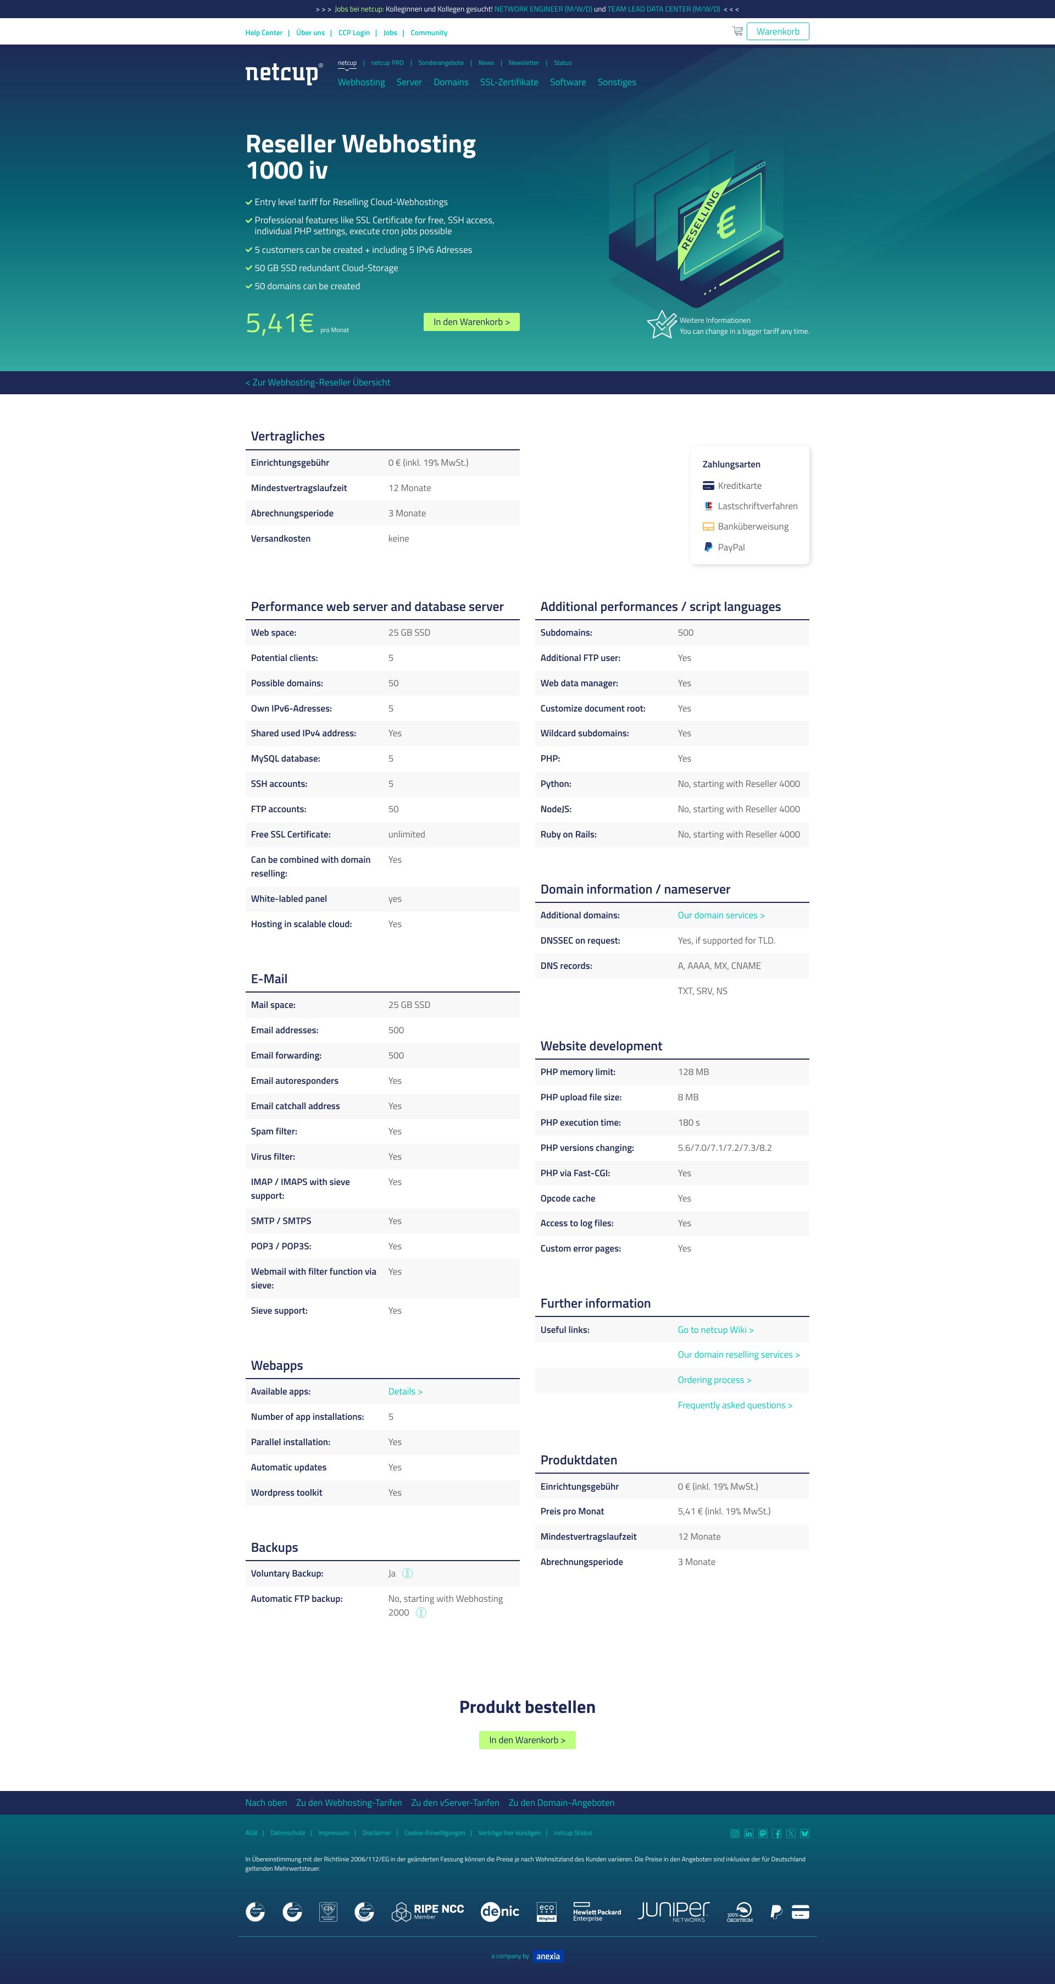
Task: Open the CCP Login link
Action: pyautogui.click(x=354, y=33)
